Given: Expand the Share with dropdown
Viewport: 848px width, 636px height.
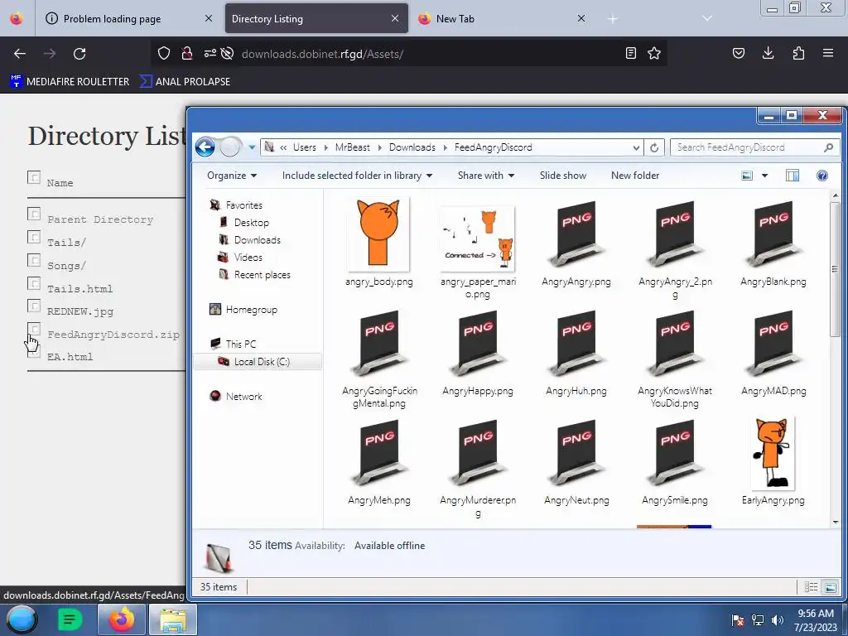Looking at the screenshot, I should [x=486, y=176].
